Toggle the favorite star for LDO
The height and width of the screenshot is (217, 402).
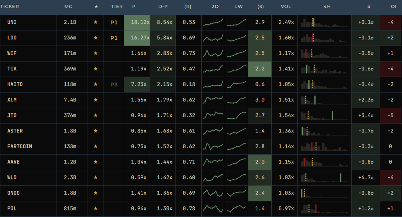96,38
